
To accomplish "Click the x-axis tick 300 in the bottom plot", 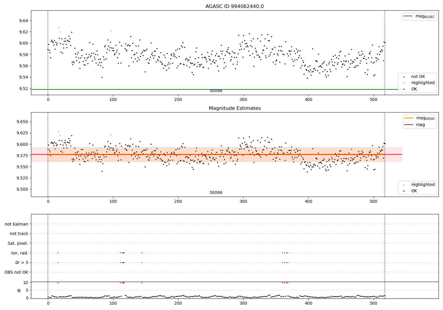I will (x=243, y=303).
